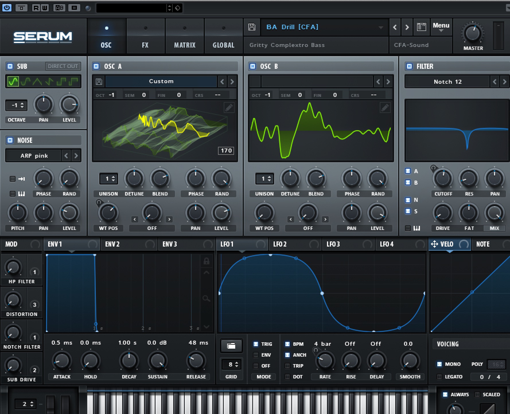The height and width of the screenshot is (414, 510).
Task: Toggle the OSC B power button
Action: click(x=253, y=66)
